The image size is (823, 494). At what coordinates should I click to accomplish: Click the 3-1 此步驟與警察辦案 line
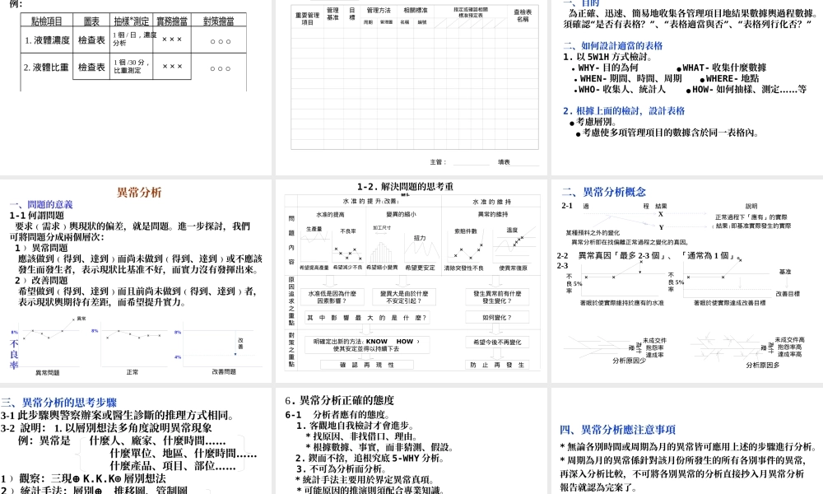(118, 415)
